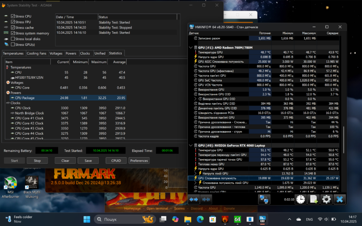The width and height of the screenshot is (362, 226).
Task: Open Preferences button in AIDA64
Action: pyautogui.click(x=139, y=161)
